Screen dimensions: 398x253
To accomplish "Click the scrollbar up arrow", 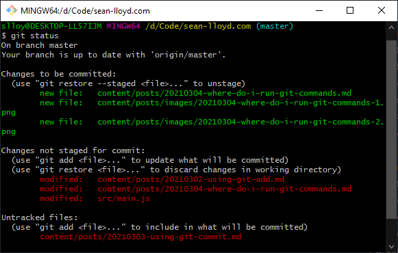I will 391,27.
